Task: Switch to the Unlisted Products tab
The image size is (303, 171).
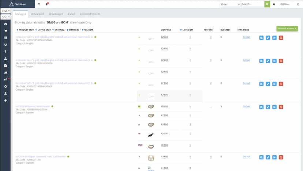Action: [90, 14]
